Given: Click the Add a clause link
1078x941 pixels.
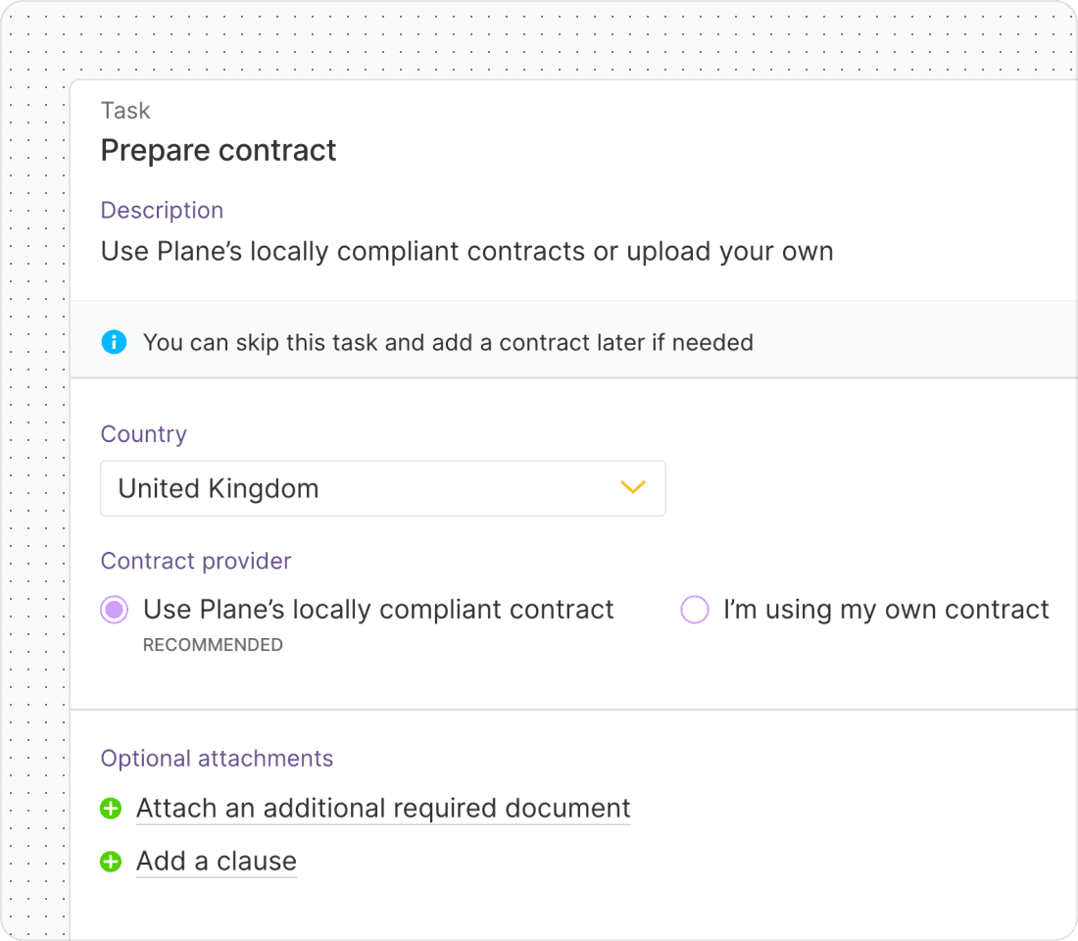Looking at the screenshot, I should (217, 862).
